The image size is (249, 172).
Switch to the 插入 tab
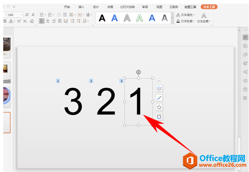(82, 7)
